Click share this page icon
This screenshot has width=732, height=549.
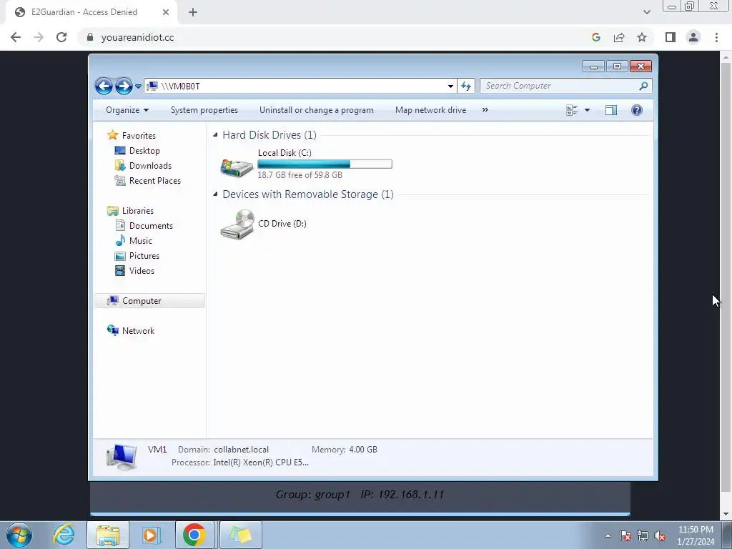(x=619, y=37)
